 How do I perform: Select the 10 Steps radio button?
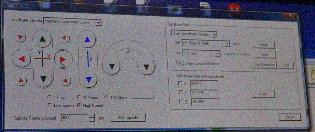click(x=79, y=98)
